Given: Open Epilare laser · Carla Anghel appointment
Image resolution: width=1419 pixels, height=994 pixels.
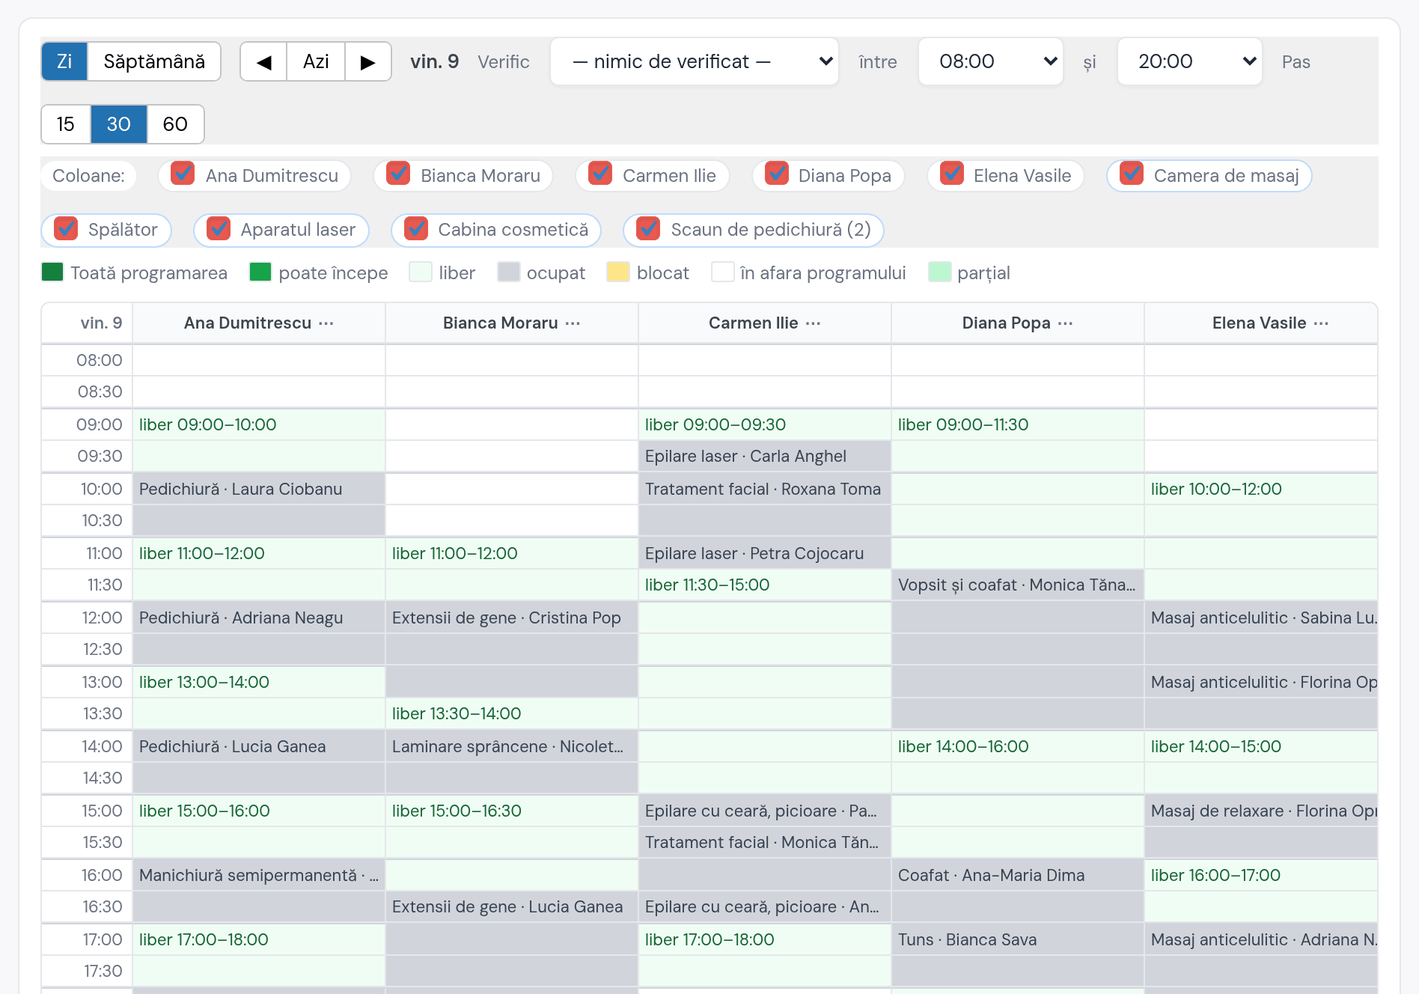Looking at the screenshot, I should coord(765,456).
